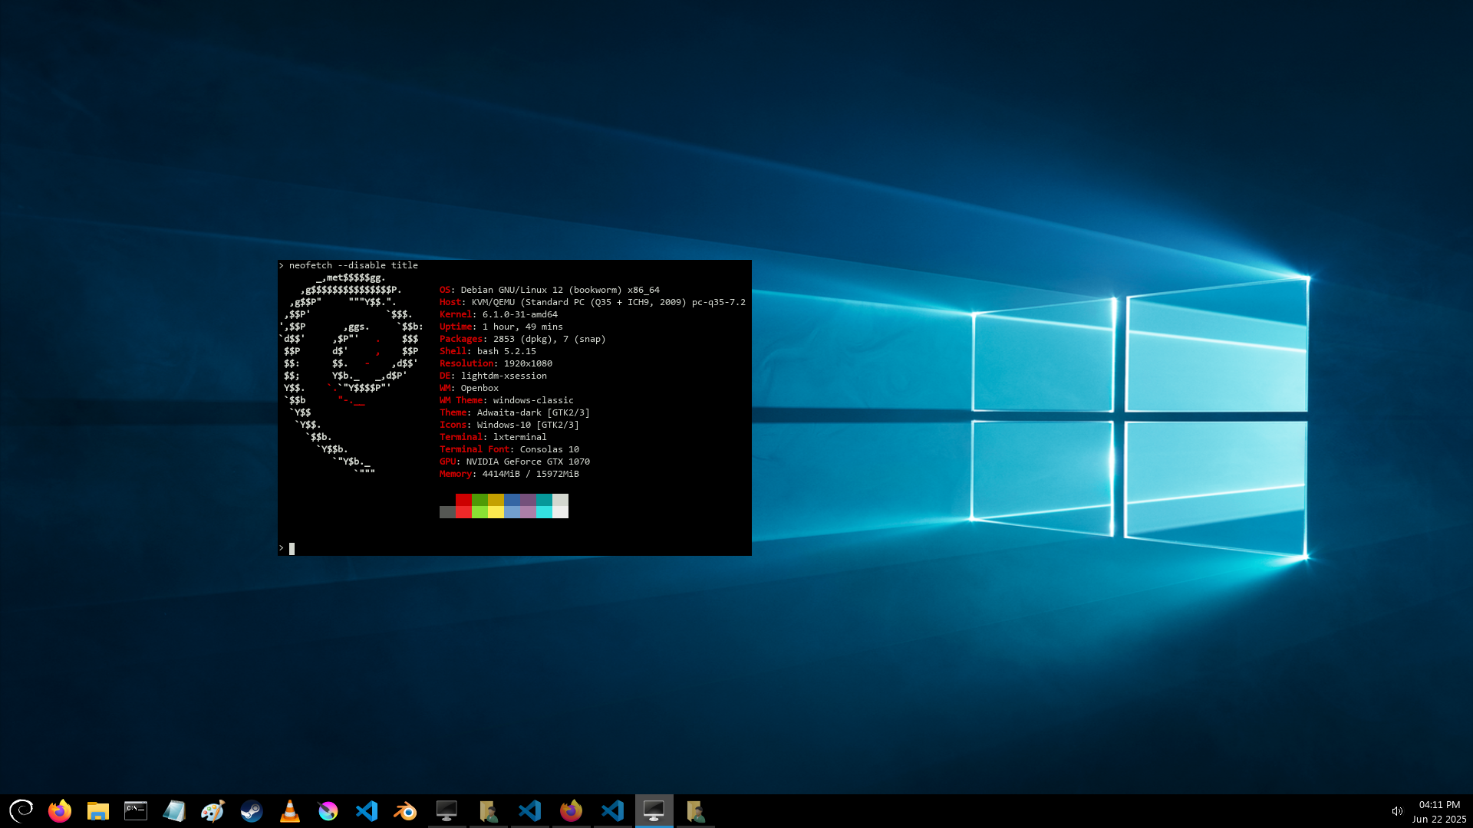Click the GPU value 'NVIDIA GeForce GTX 1070'

(x=528, y=462)
